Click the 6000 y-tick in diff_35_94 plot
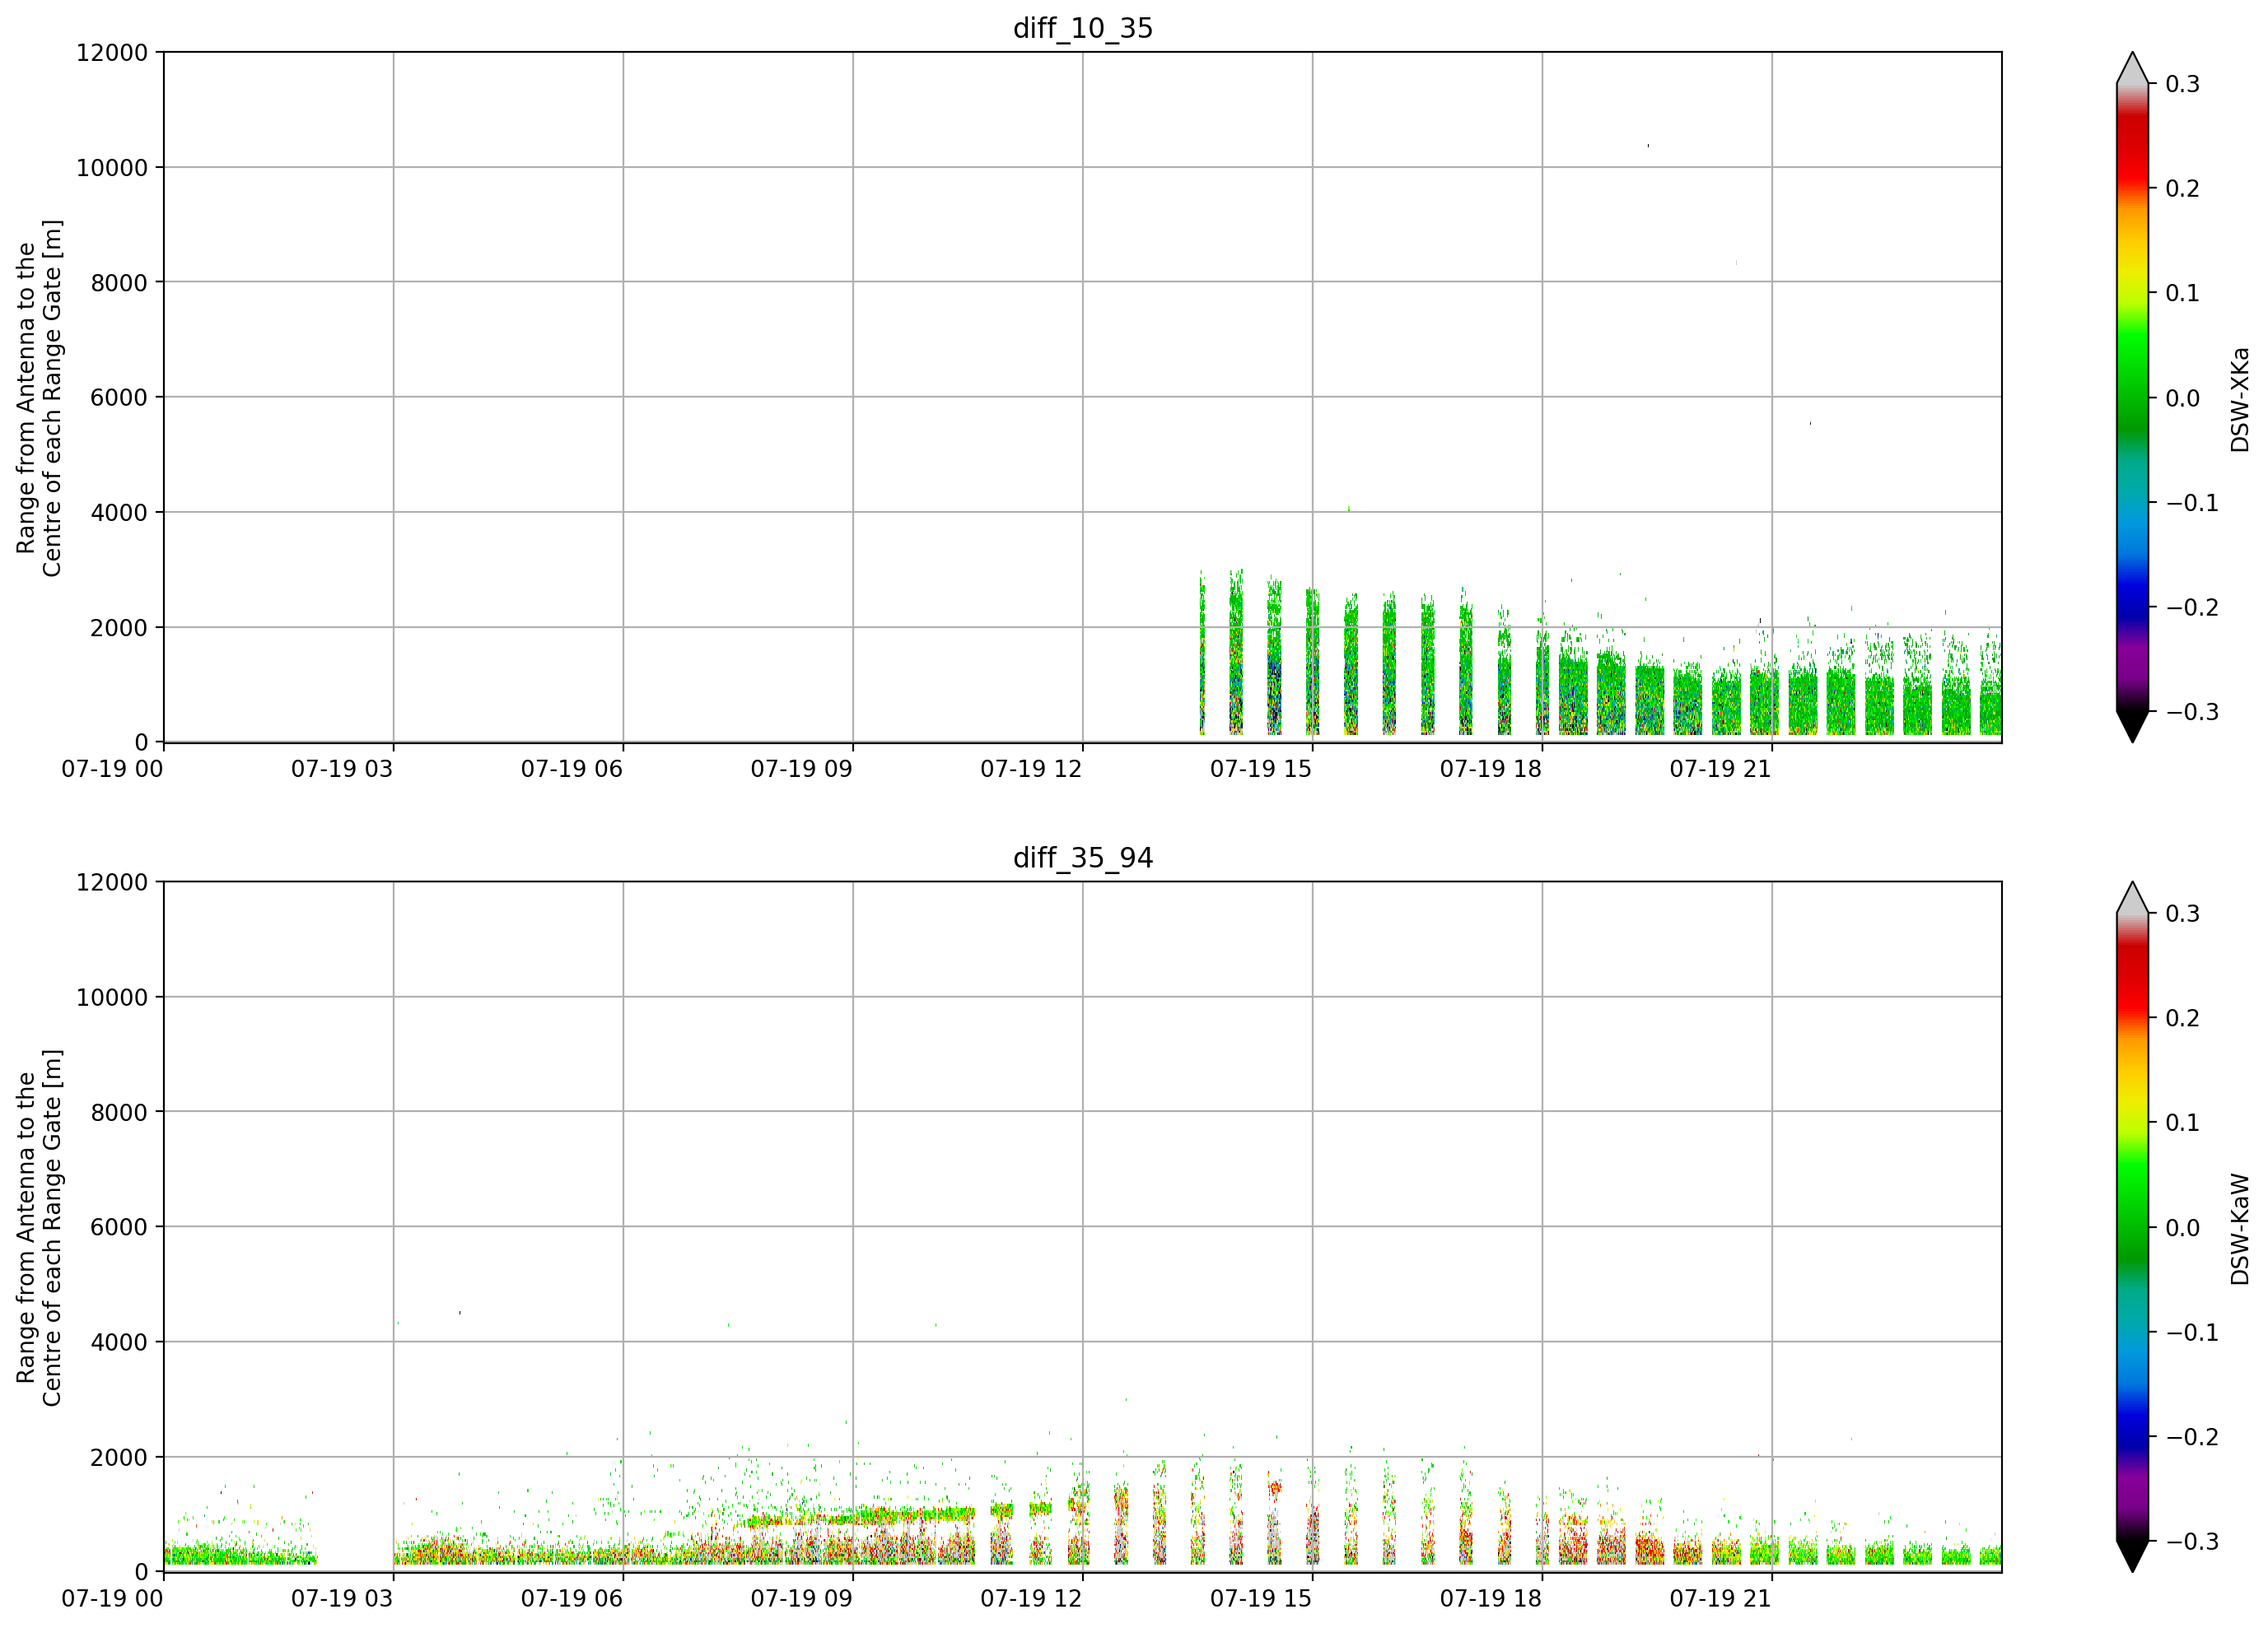 pyautogui.click(x=119, y=1227)
